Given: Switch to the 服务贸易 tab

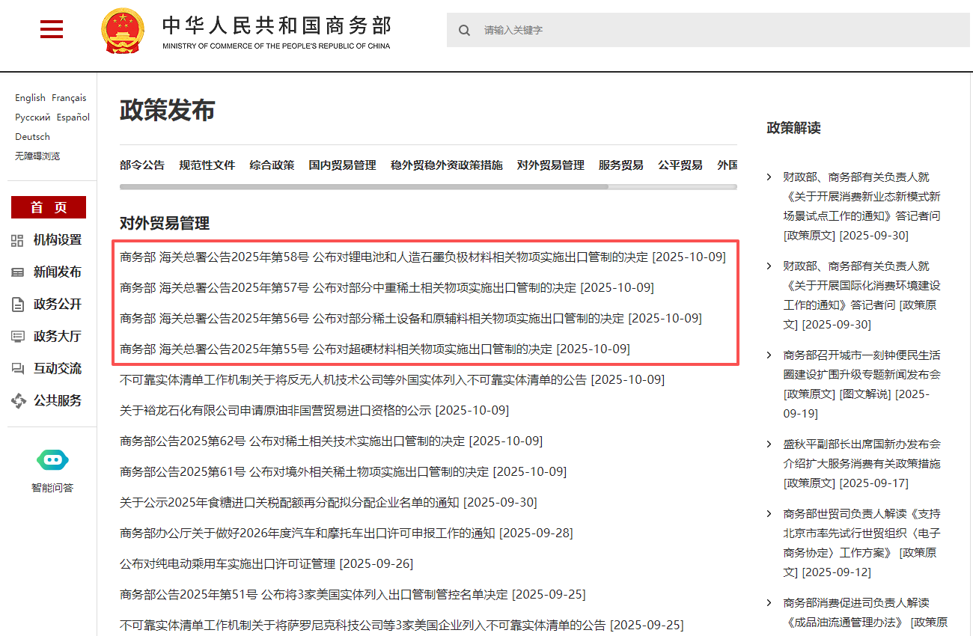Looking at the screenshot, I should tap(620, 165).
